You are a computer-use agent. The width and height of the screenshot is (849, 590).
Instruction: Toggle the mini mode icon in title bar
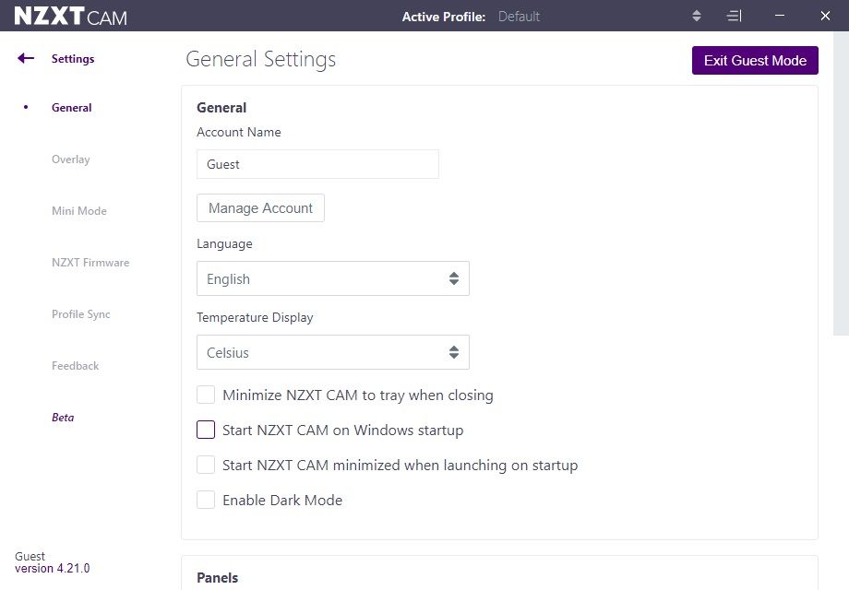734,16
